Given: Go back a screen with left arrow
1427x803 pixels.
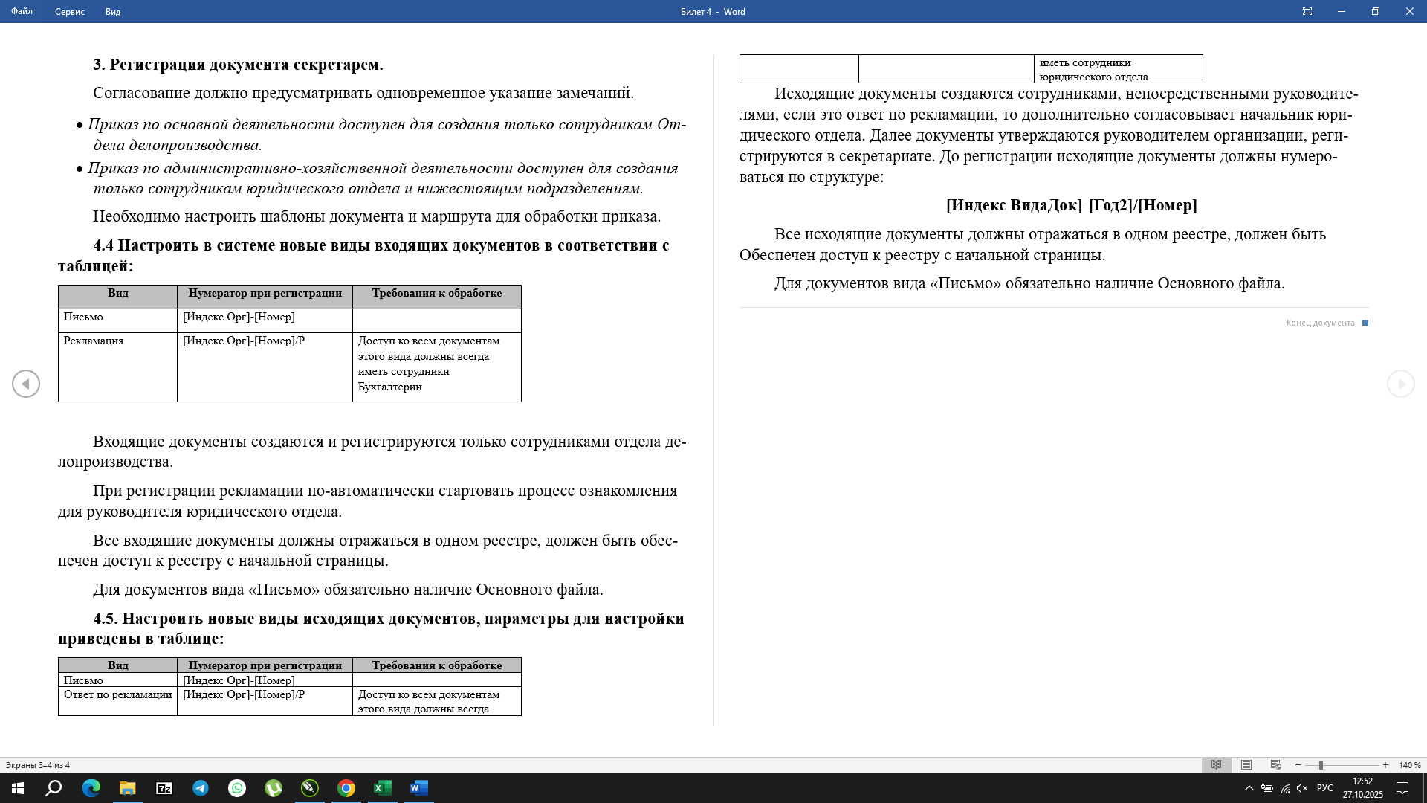Looking at the screenshot, I should [x=26, y=383].
